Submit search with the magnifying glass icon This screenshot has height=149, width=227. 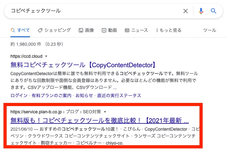click(213, 11)
